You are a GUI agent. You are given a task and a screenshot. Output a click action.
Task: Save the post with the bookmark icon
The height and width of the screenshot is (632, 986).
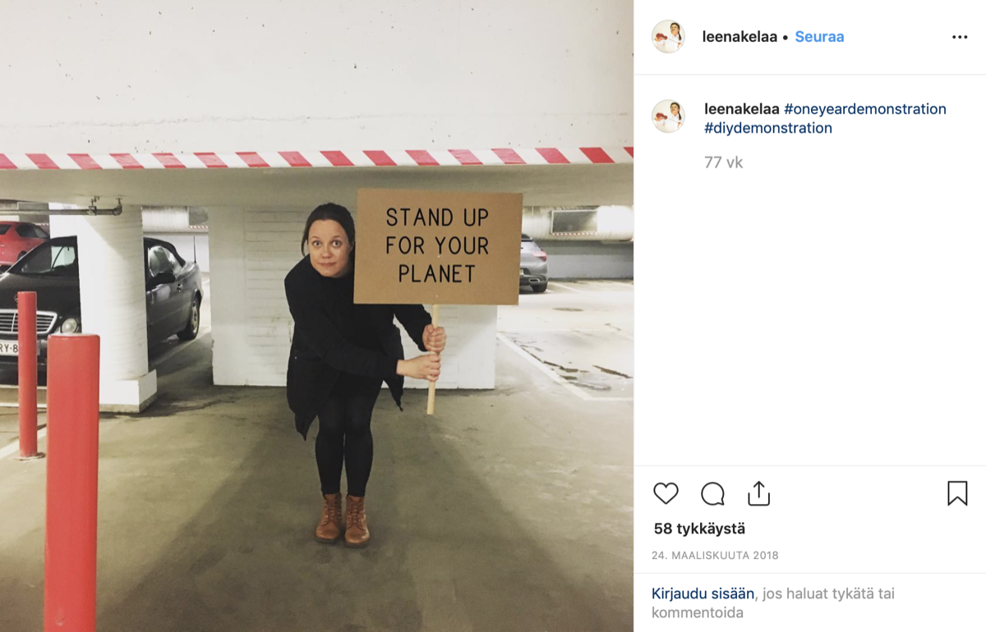tap(957, 493)
